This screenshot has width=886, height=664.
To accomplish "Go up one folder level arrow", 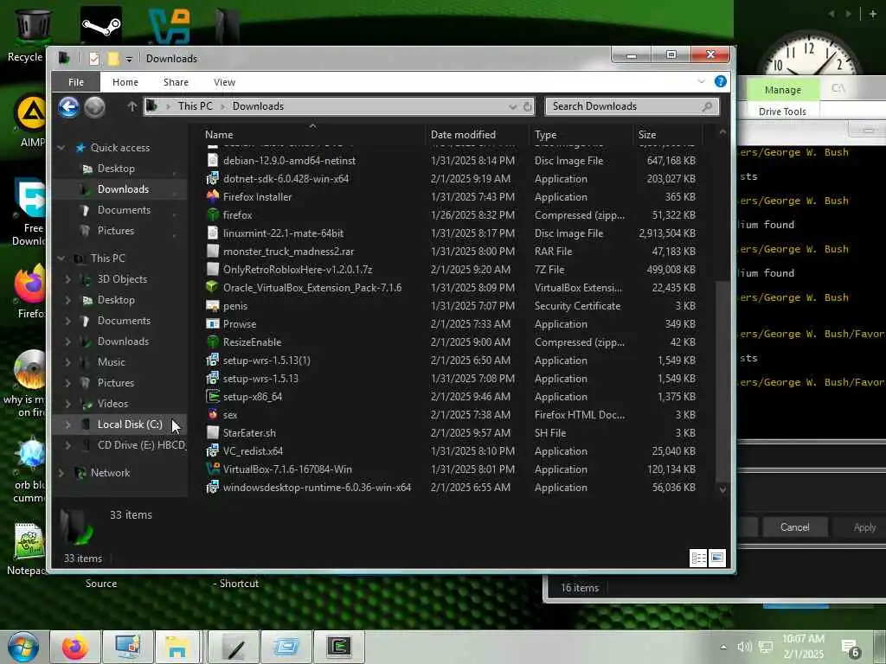I will (132, 106).
